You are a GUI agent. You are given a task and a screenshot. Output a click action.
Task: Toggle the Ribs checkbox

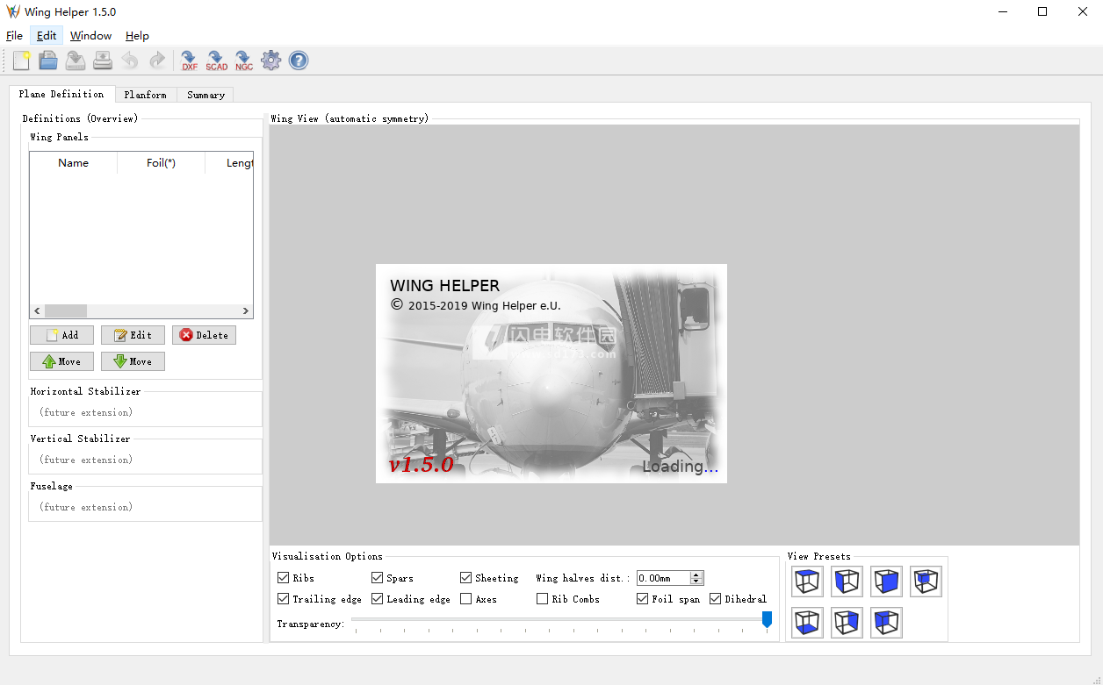[284, 578]
